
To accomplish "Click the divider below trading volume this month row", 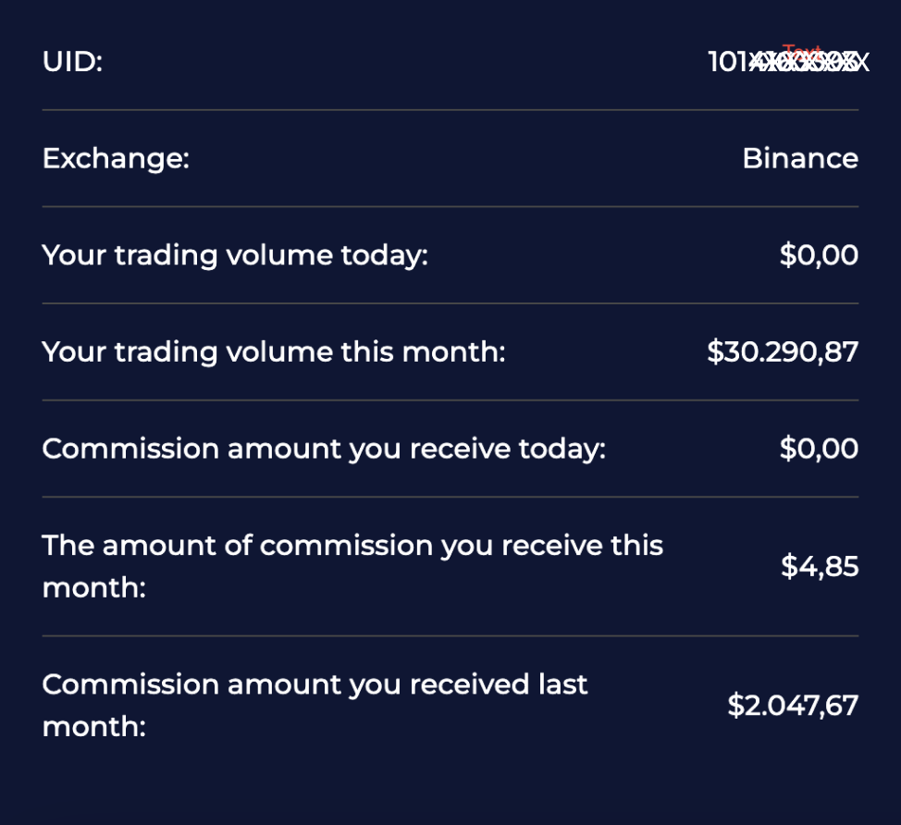I will [x=450, y=400].
